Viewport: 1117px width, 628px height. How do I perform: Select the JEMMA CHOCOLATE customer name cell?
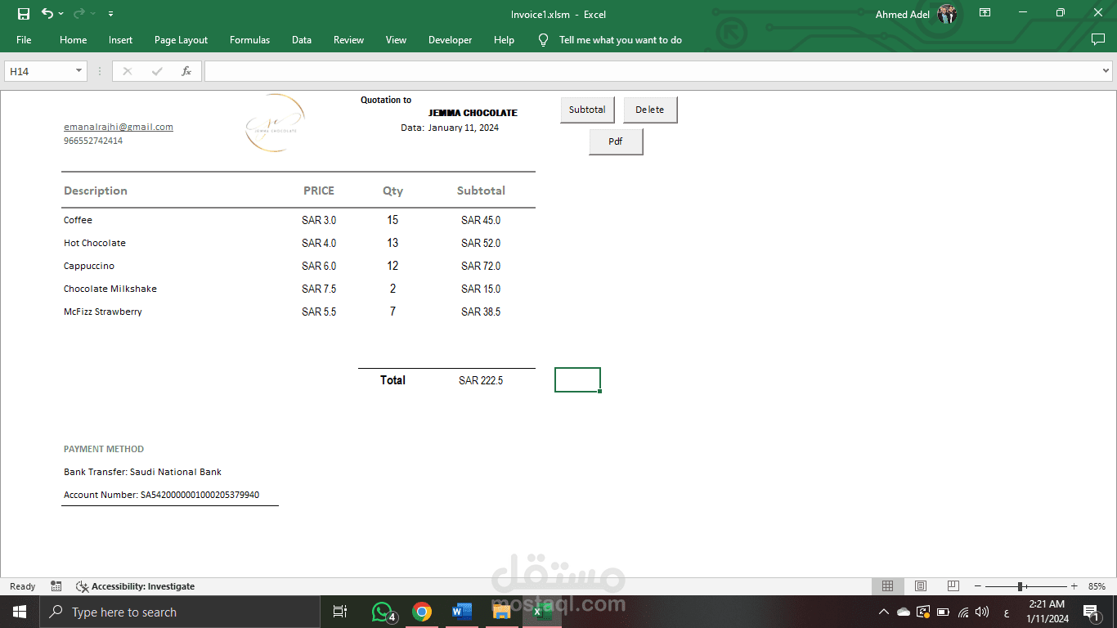[473, 113]
